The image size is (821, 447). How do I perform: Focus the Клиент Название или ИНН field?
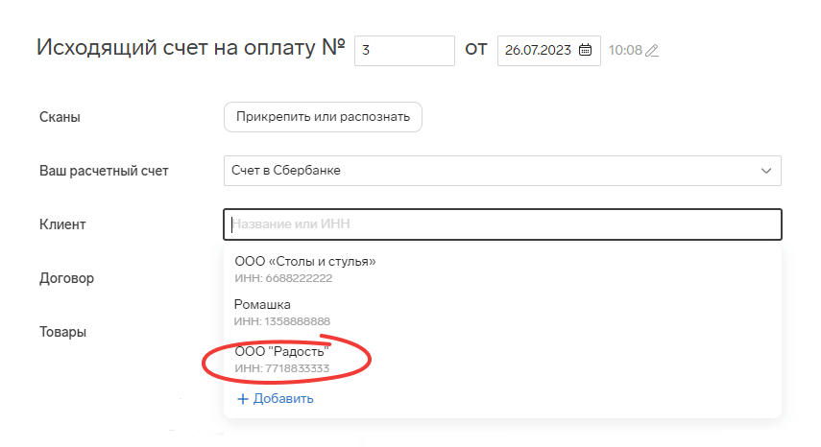pos(502,224)
